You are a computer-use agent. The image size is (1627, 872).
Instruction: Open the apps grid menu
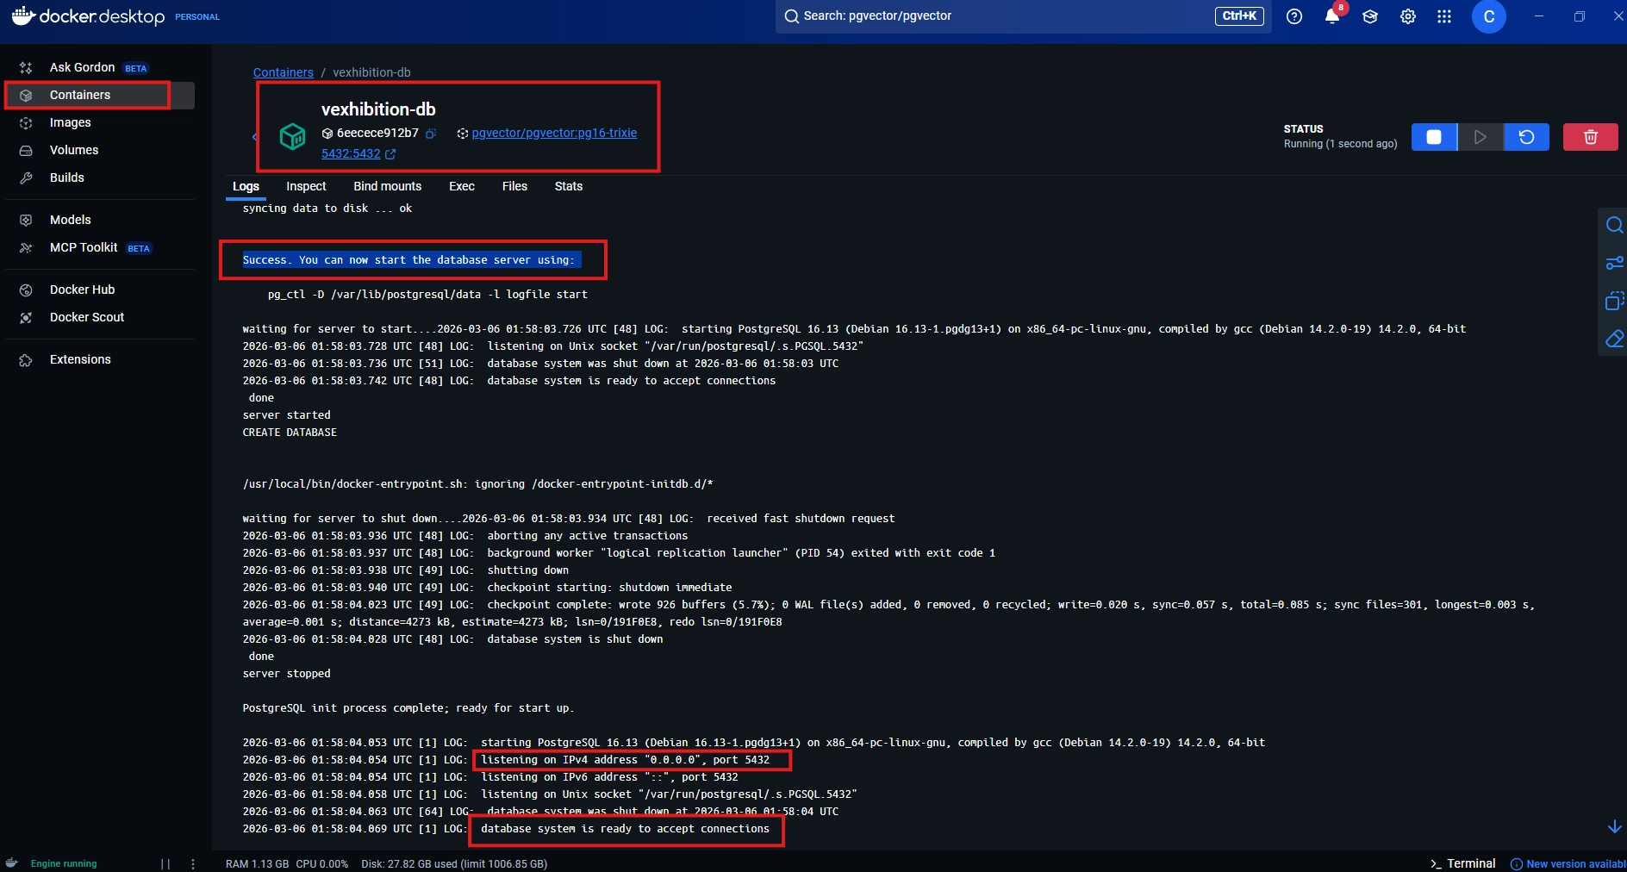click(x=1444, y=16)
